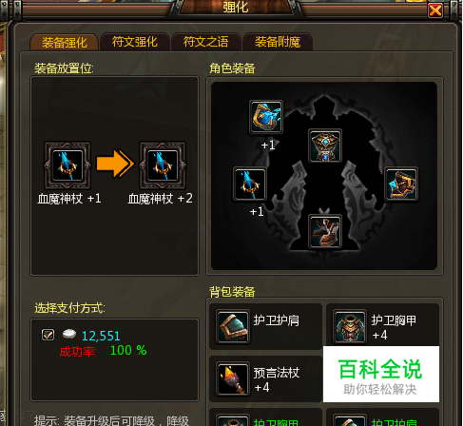The image size is (463, 426).
Task: Choose 护卫护肩 from the backpack list
Action: 265,326
